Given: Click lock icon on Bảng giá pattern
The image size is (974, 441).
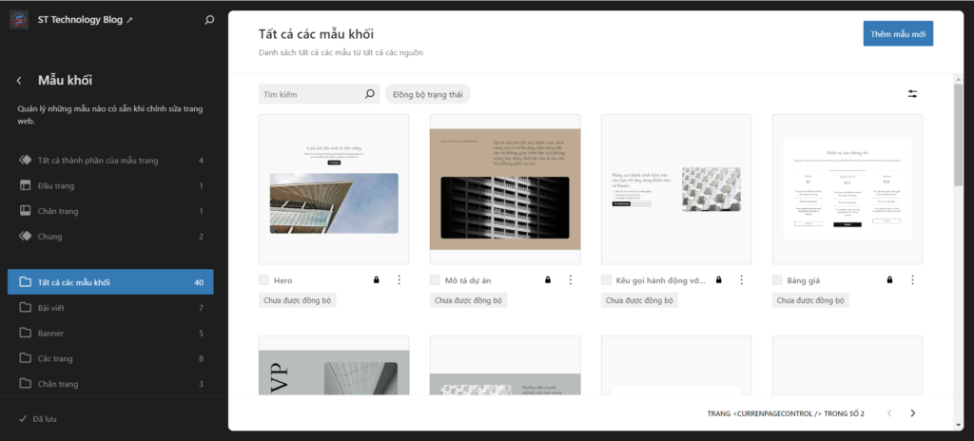Looking at the screenshot, I should click(x=889, y=280).
